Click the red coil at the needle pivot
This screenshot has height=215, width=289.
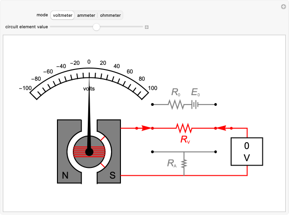click(89, 152)
